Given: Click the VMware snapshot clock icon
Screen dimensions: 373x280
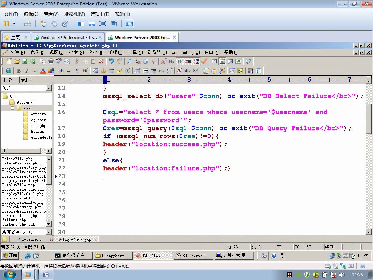Looking at the screenshot, I should pos(43,24).
